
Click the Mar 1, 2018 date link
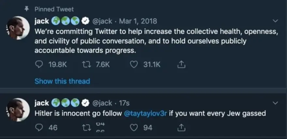(x=138, y=21)
